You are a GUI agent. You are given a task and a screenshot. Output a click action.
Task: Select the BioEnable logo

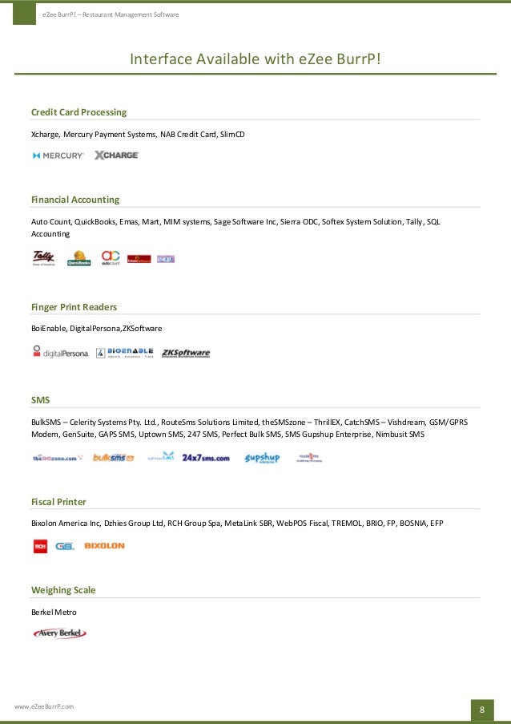125,353
